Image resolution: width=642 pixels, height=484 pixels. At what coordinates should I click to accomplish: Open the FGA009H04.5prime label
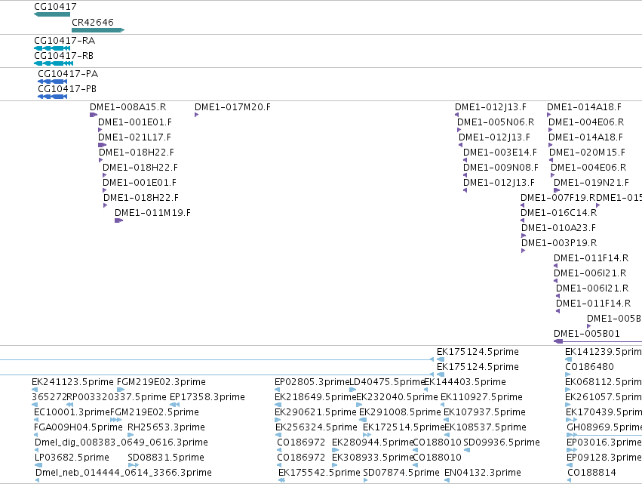click(x=78, y=427)
